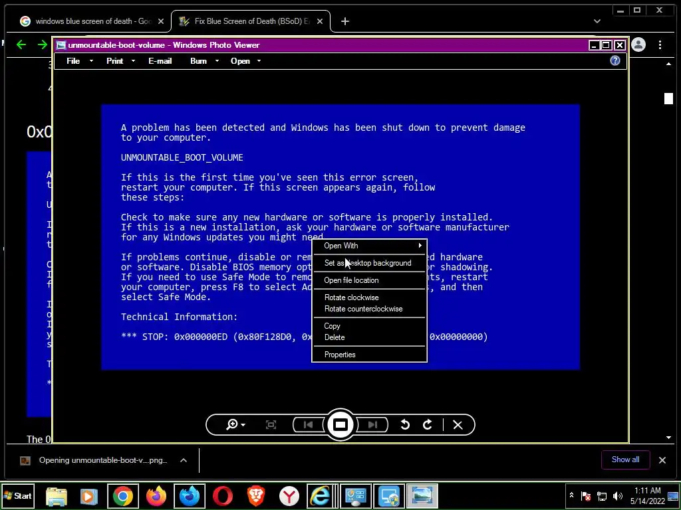Close the Fix Blue Screen of Death tab

(x=320, y=21)
